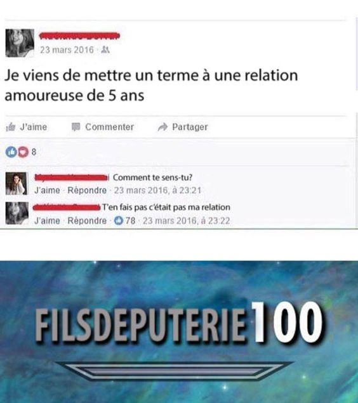Like the comment "Comment te sens-tu?"
Image resolution: width=358 pixels, height=403 pixels.
pos(47,191)
